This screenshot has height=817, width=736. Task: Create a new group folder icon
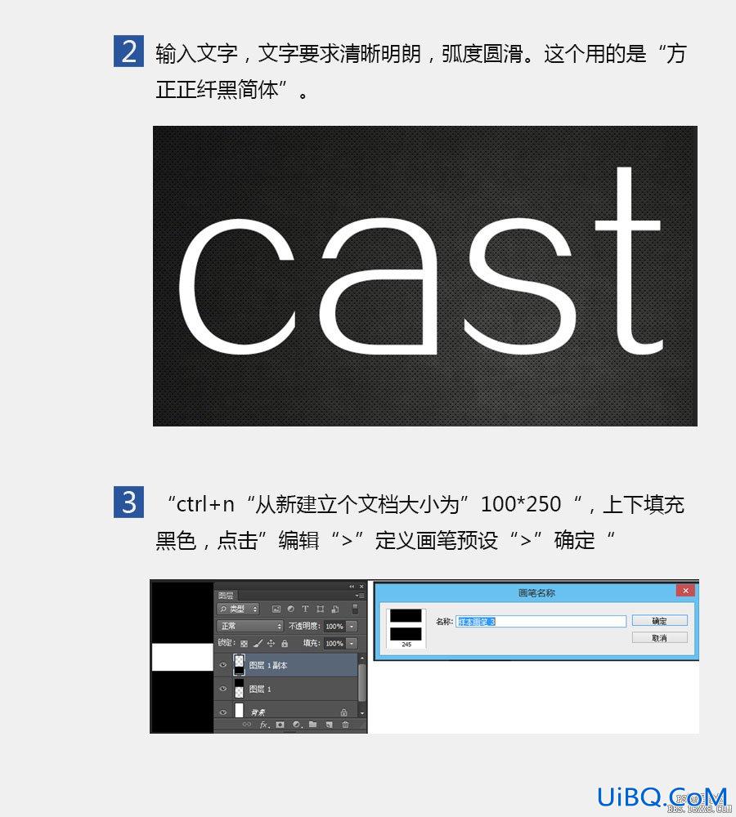coord(312,724)
